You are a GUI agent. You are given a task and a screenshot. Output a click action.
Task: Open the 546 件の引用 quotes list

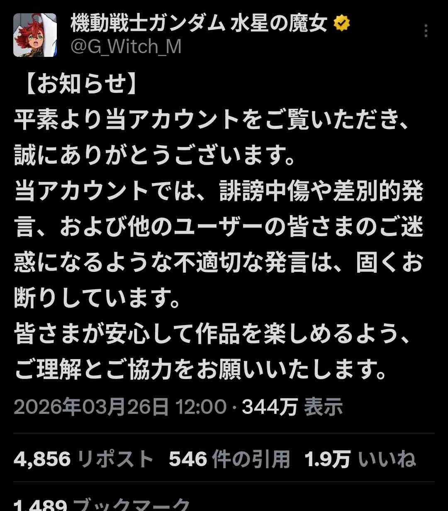point(229,459)
